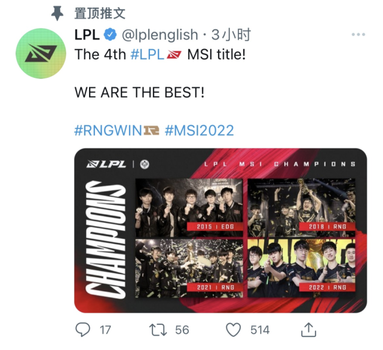383x350 pixels.
Task: Open the #LPL hashtag
Action: point(147,54)
